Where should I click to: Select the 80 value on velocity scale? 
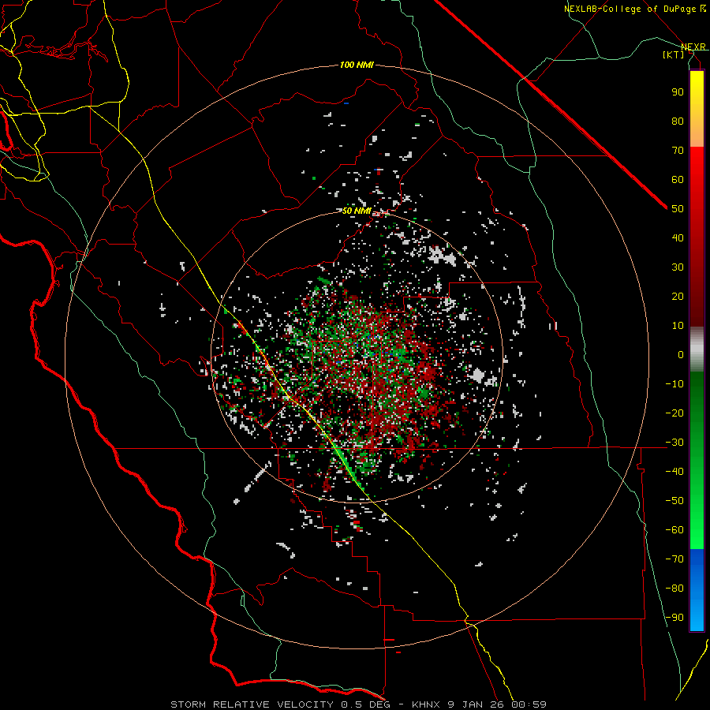678,121
